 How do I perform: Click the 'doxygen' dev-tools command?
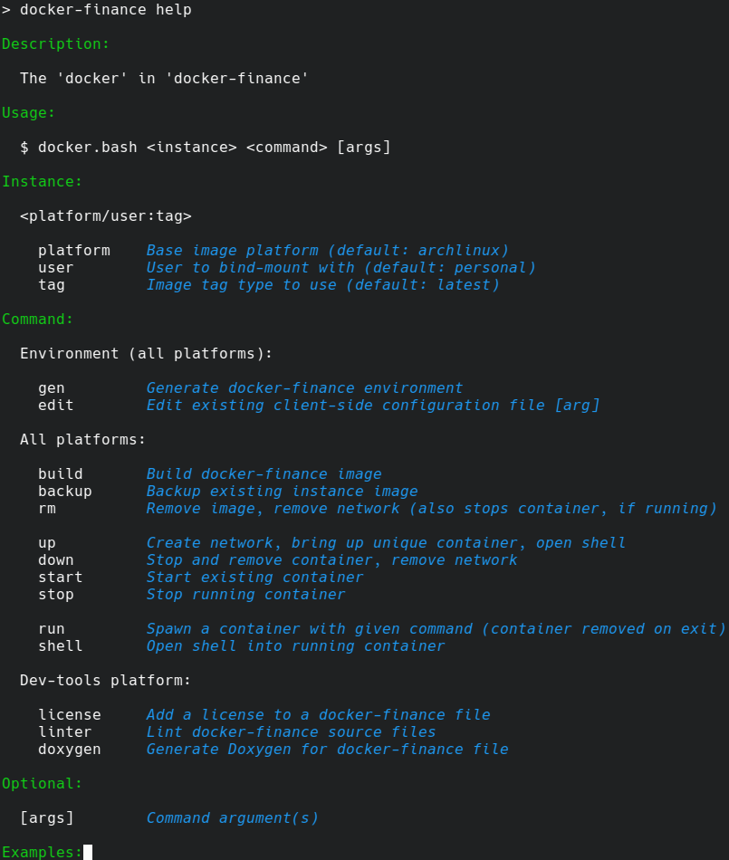click(69, 749)
